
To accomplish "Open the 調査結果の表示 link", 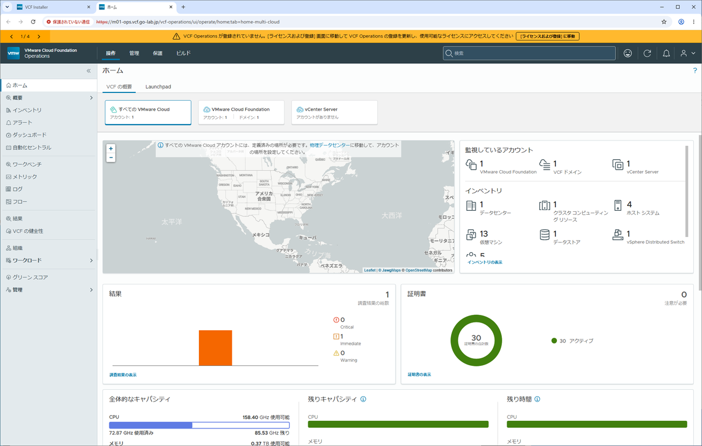I will point(123,375).
